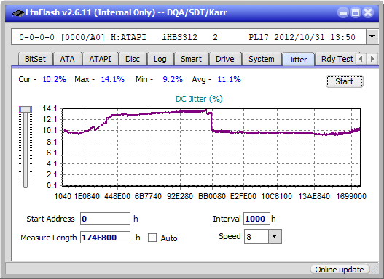Image resolution: width=384 pixels, height=279 pixels.
Task: Switch to the BitSet tab
Action: click(35, 59)
